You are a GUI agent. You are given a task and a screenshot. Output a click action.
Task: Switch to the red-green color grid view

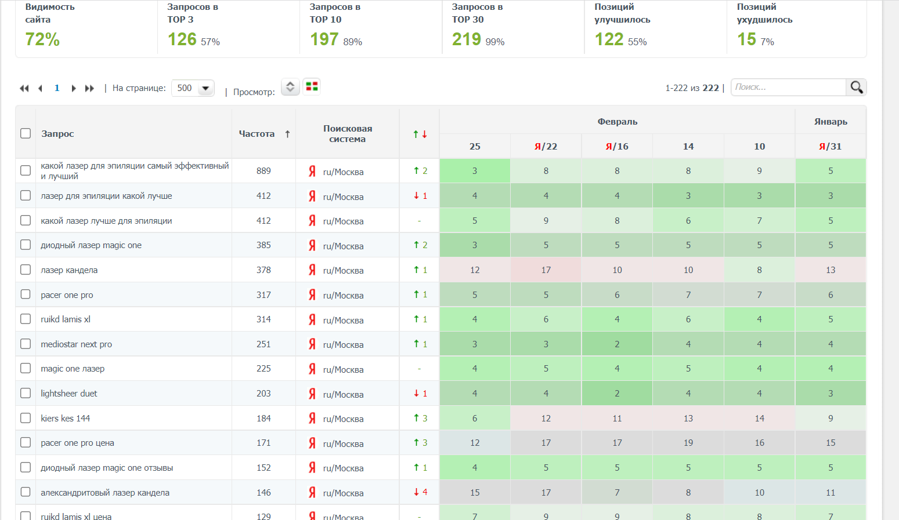tap(312, 86)
